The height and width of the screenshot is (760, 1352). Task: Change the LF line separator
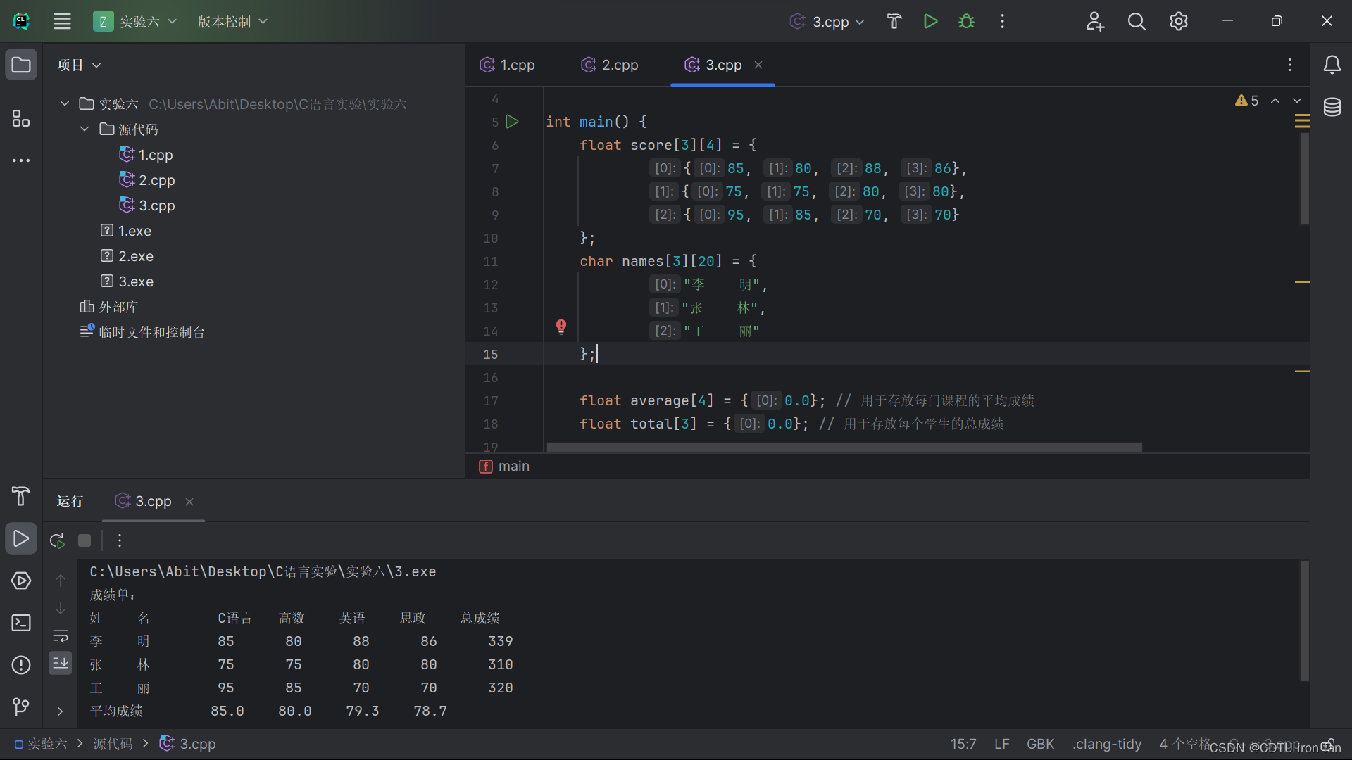[x=1002, y=744]
